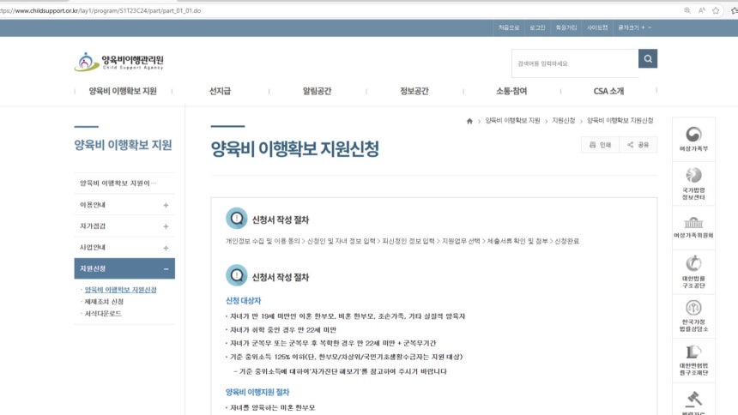Open the 알림공간 main menu
Viewport: 738px width, 415px height.
coord(317,91)
